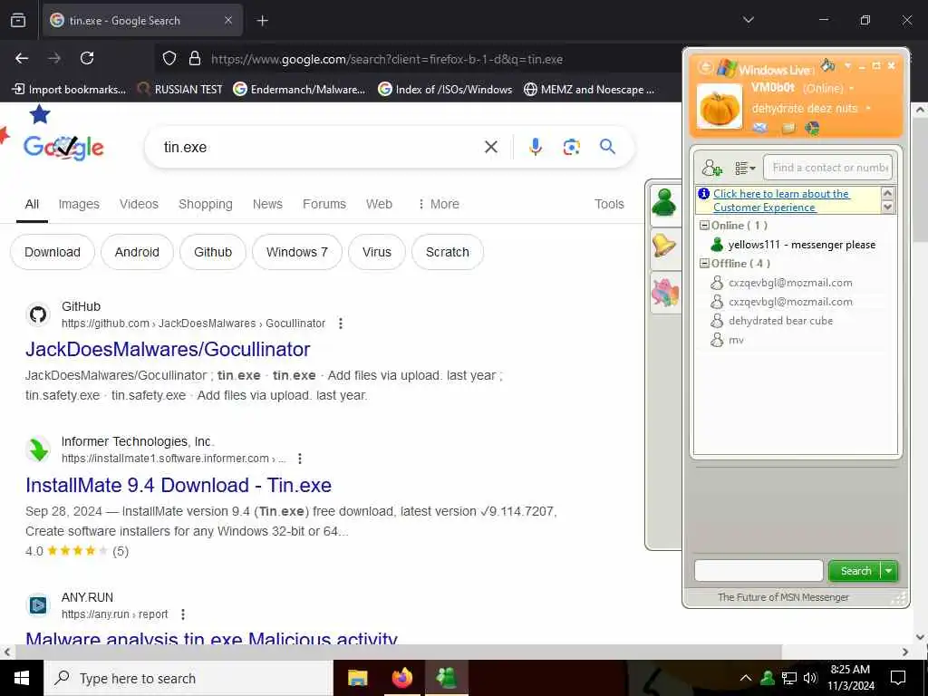Image resolution: width=928 pixels, height=696 pixels.
Task: Click Import bookmarks in the bookmarks bar
Action: point(69,90)
